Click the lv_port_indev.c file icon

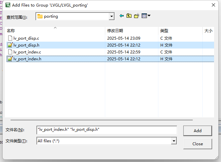(x=10, y=52)
